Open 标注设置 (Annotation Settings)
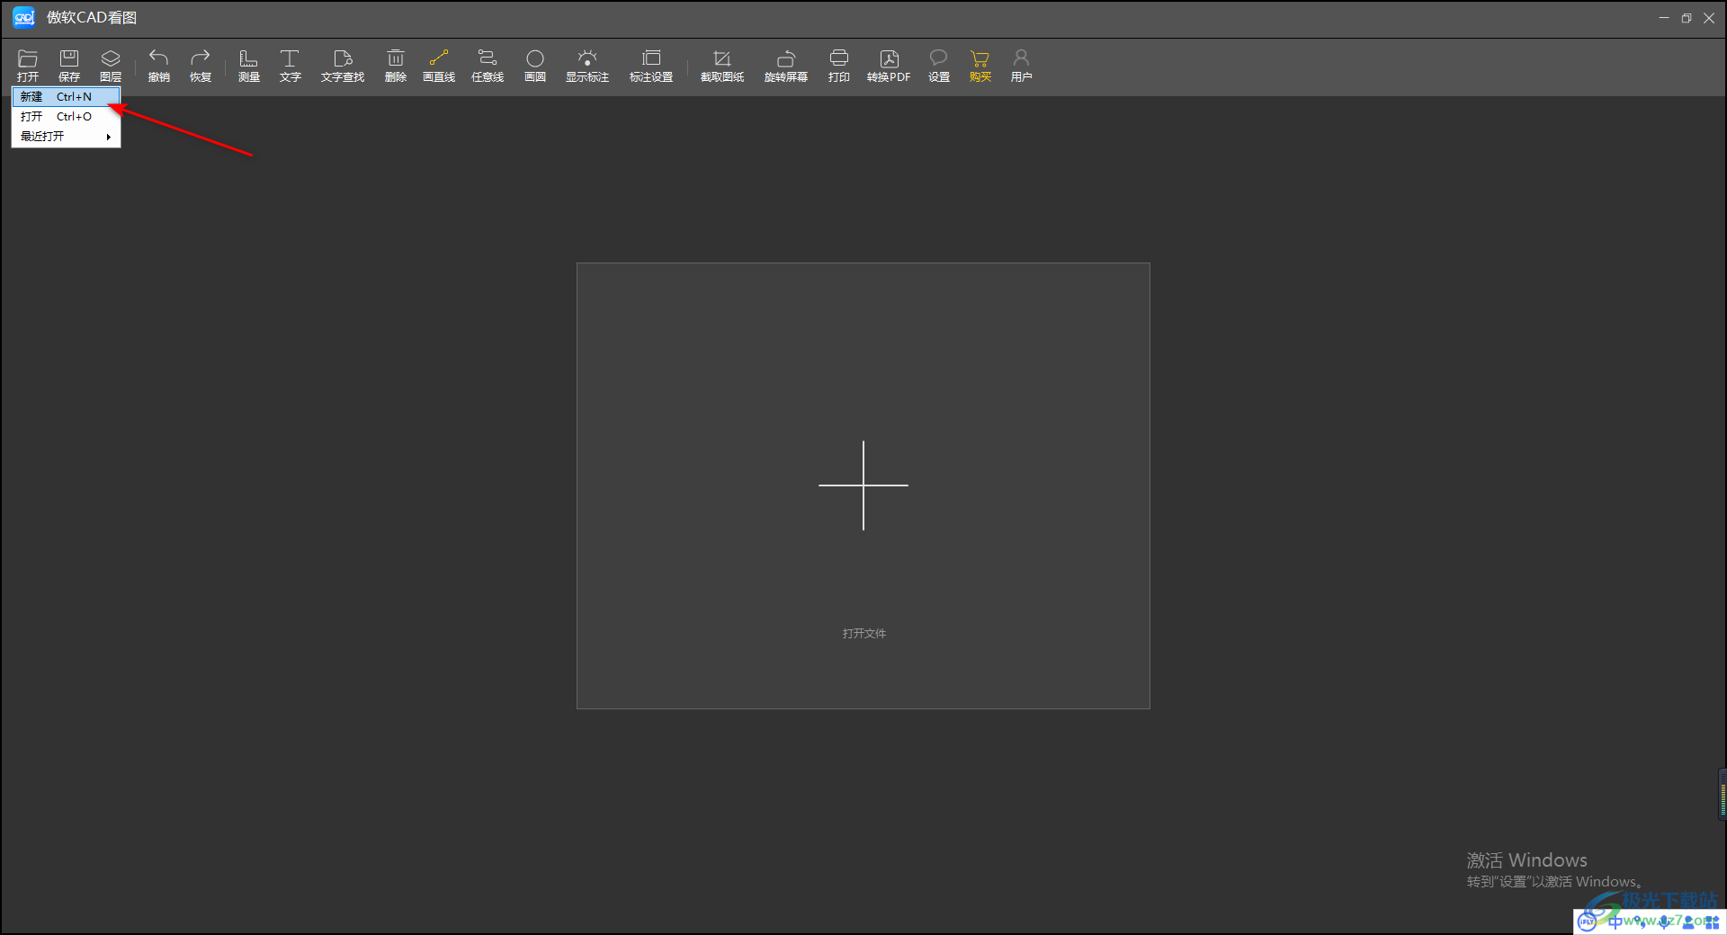The height and width of the screenshot is (935, 1727). tap(651, 66)
